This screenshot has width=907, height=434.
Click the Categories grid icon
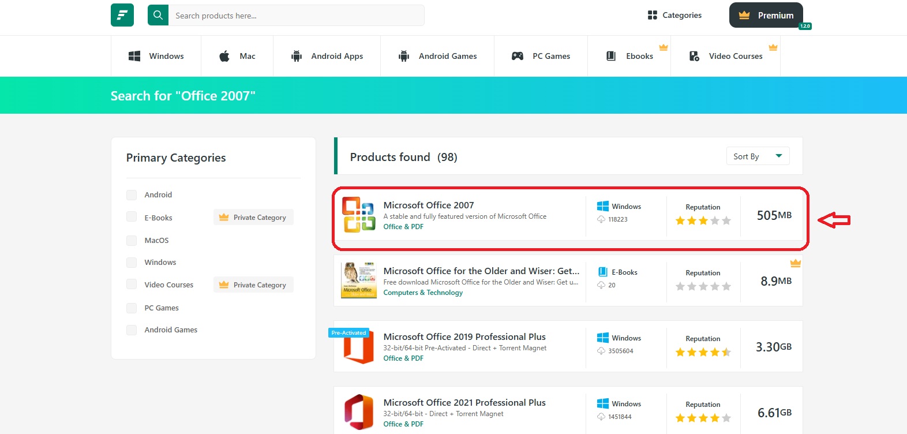[653, 15]
